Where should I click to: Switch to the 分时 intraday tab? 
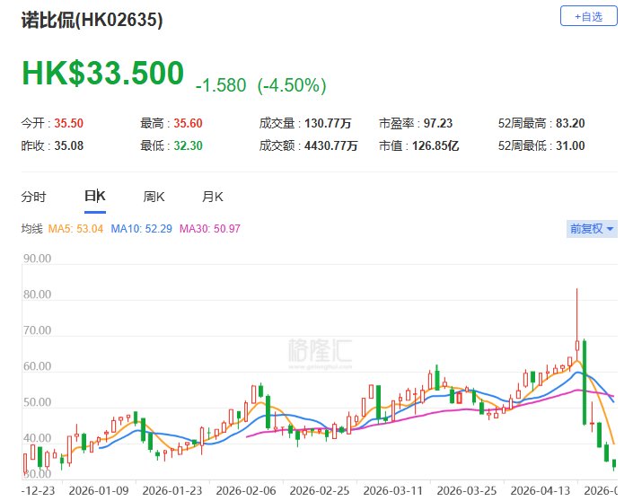[x=33, y=197]
